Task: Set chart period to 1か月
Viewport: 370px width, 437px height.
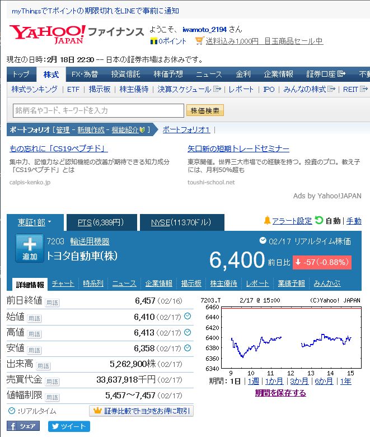Action: [x=274, y=382]
